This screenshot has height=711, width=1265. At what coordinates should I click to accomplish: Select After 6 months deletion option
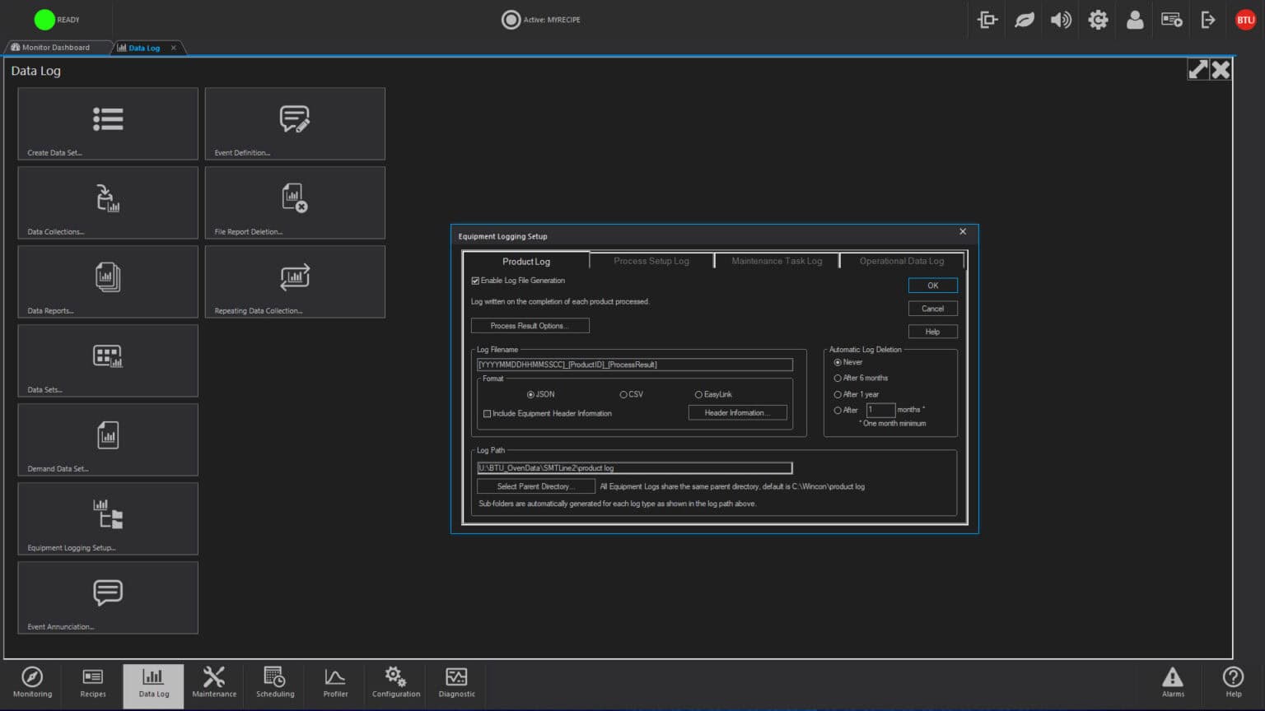coord(838,379)
